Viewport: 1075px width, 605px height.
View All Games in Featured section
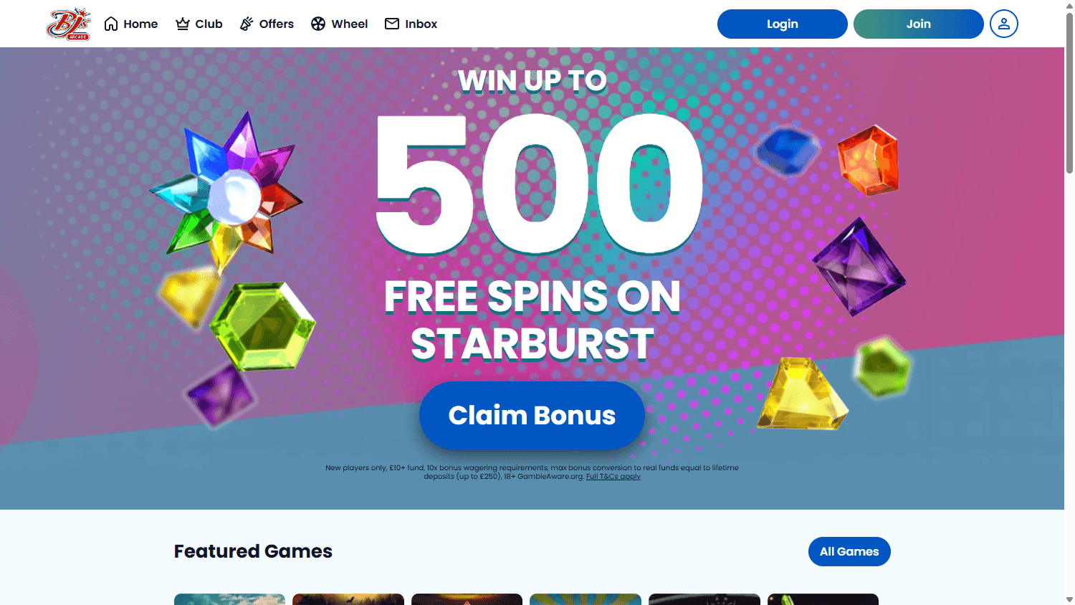point(849,551)
